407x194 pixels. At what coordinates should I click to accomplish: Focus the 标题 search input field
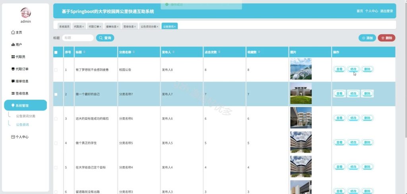[78, 38]
